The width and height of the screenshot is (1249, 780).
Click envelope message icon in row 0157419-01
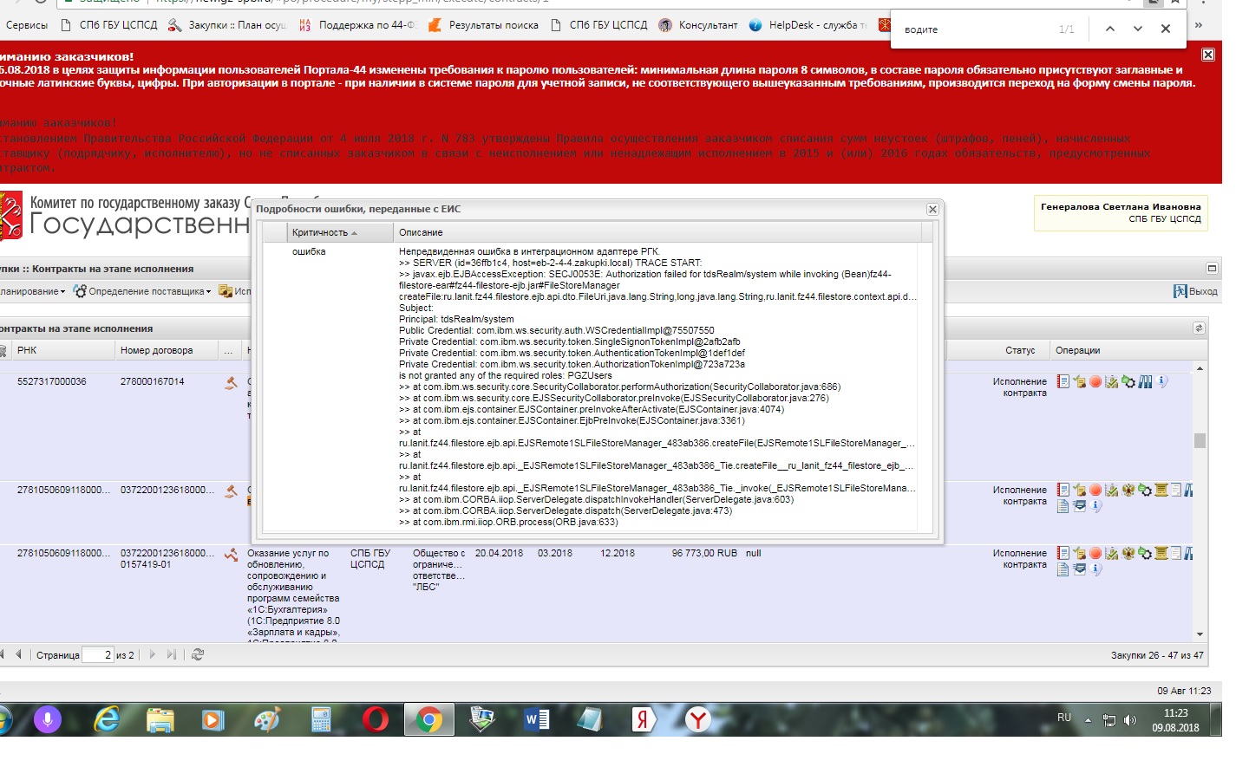pyautogui.click(x=1080, y=569)
